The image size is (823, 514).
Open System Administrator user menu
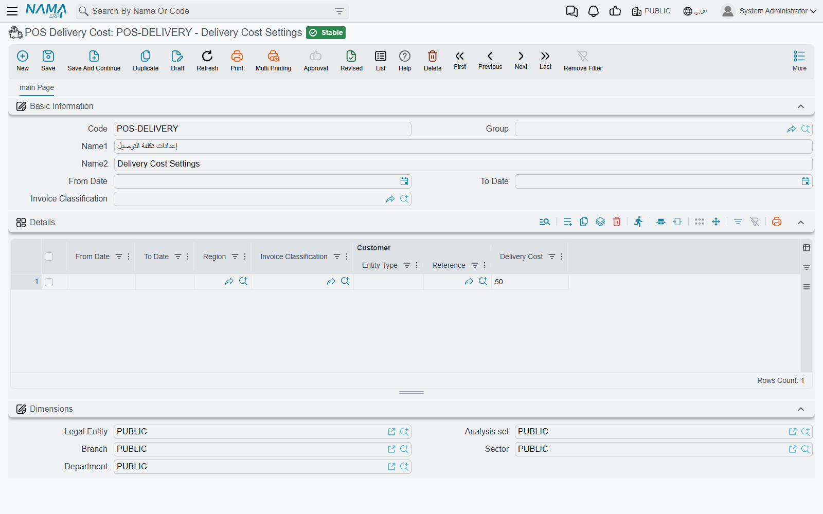[x=769, y=11]
